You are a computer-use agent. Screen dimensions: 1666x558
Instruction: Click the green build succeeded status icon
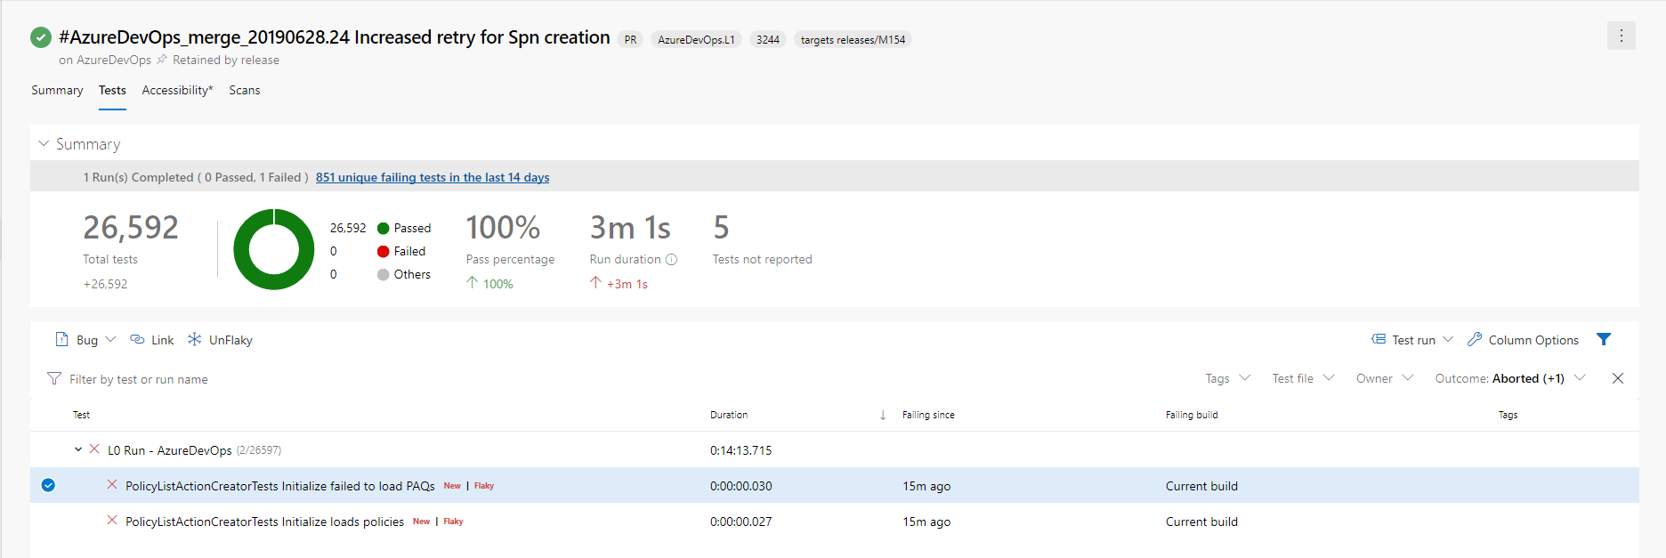click(41, 37)
